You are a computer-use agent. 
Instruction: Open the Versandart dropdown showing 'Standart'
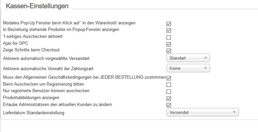coord(188,58)
